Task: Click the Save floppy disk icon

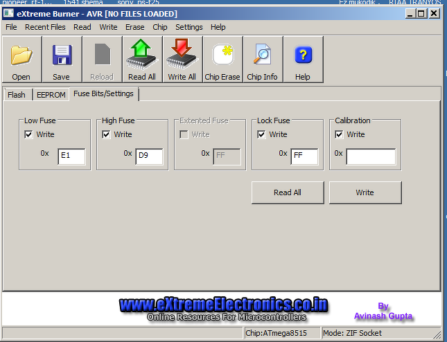Action: pyautogui.click(x=62, y=55)
